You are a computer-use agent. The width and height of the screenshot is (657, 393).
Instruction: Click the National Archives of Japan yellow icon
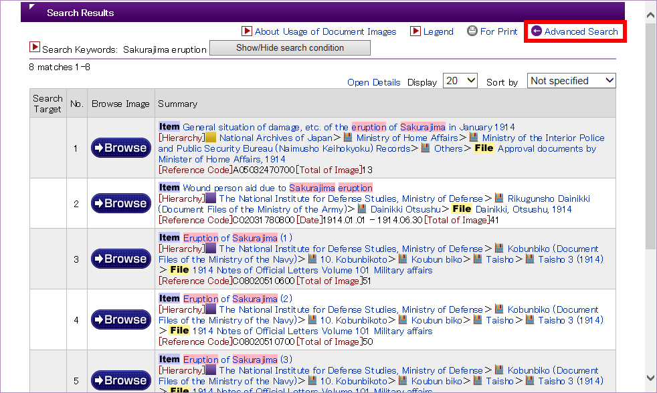[211, 137]
